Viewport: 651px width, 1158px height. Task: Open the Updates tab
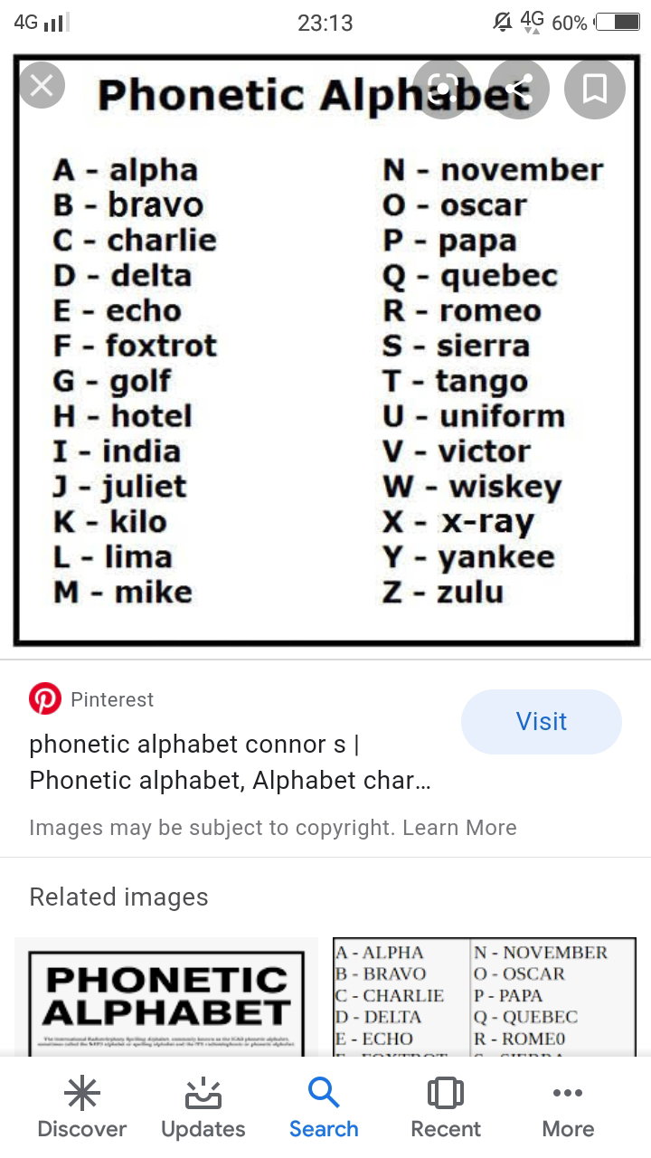pyautogui.click(x=203, y=1108)
